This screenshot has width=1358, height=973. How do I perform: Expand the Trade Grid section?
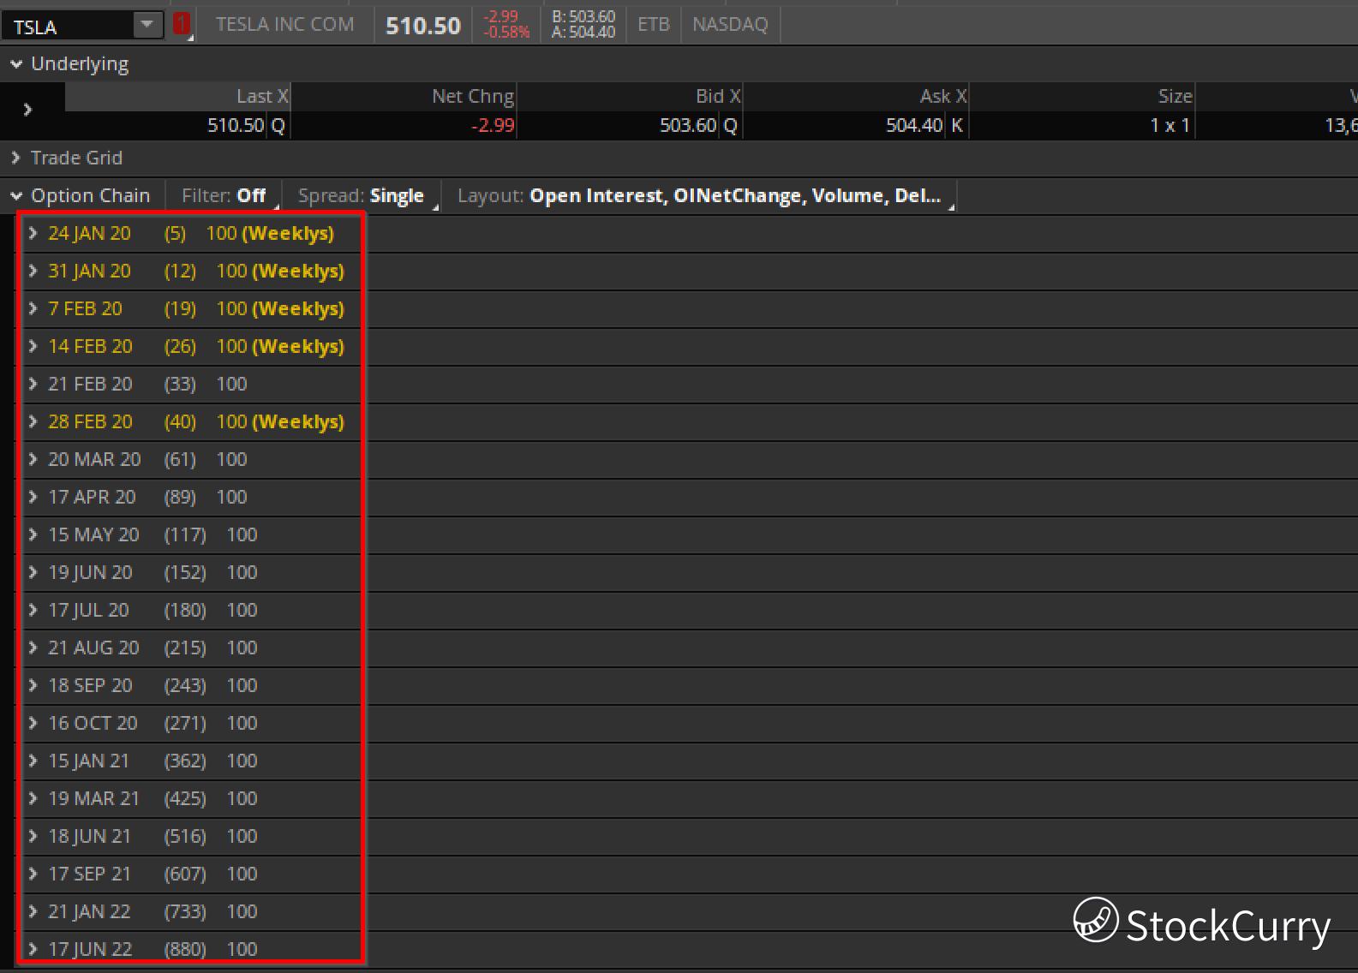[x=15, y=158]
